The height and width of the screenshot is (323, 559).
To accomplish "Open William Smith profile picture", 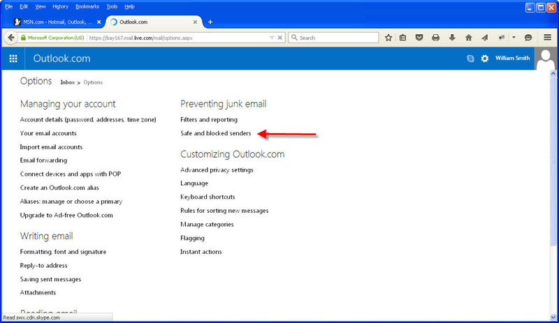I will click(546, 59).
